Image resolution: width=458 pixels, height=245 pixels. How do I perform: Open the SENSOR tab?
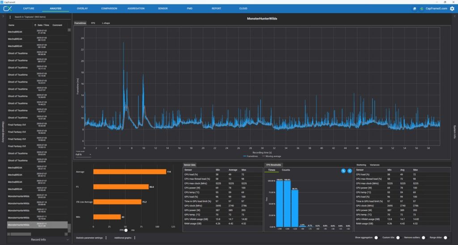coord(163,8)
